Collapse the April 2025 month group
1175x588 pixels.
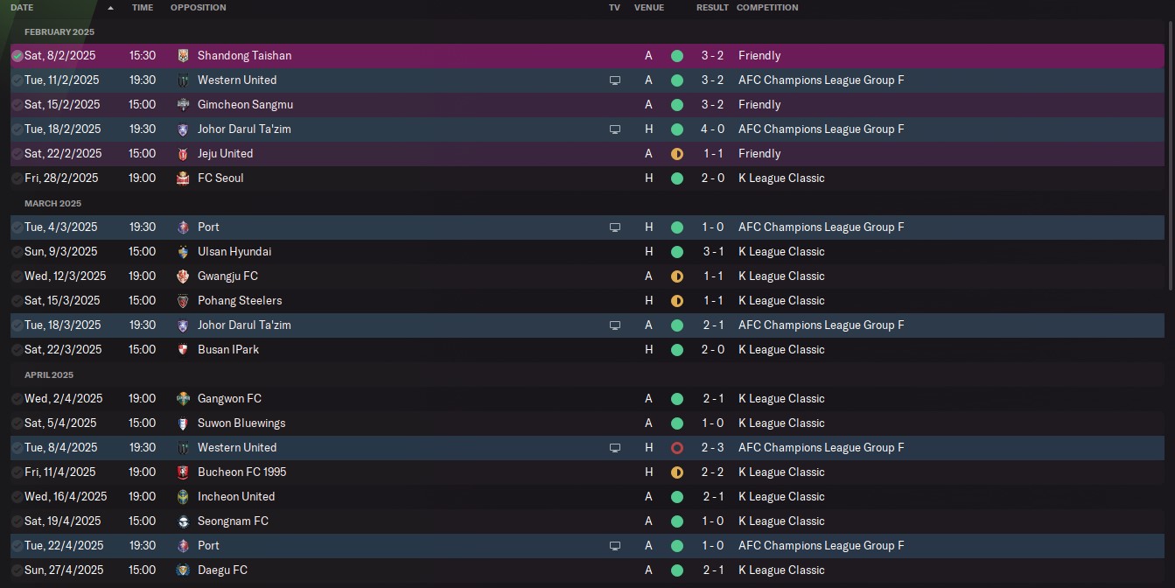click(49, 375)
